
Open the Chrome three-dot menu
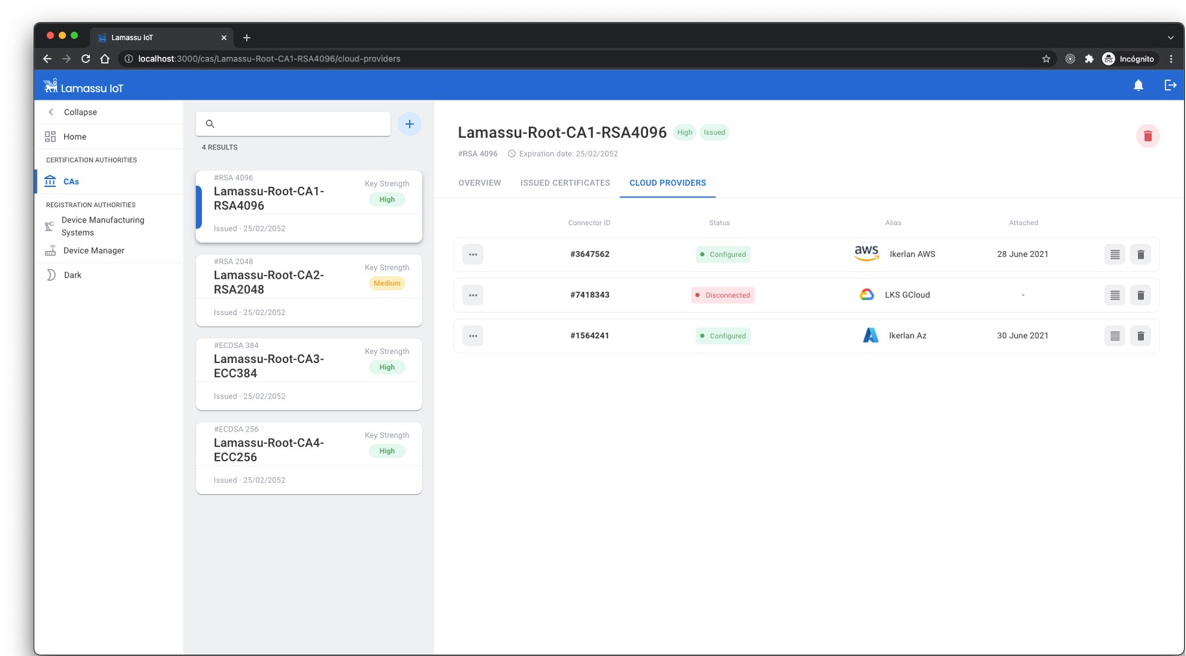click(x=1170, y=59)
